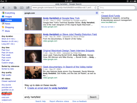Click the Search button
Image resolution: width=137 pixels, height=103 pixels.
tap(93, 97)
